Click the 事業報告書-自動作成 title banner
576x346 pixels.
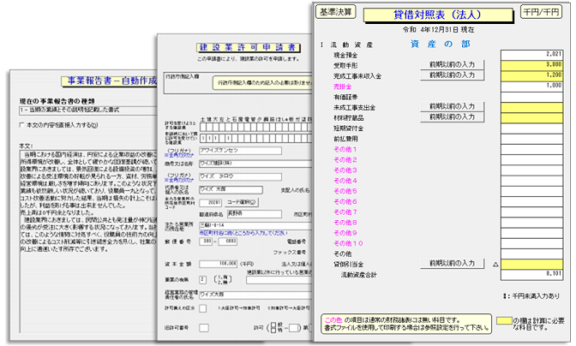point(109,81)
